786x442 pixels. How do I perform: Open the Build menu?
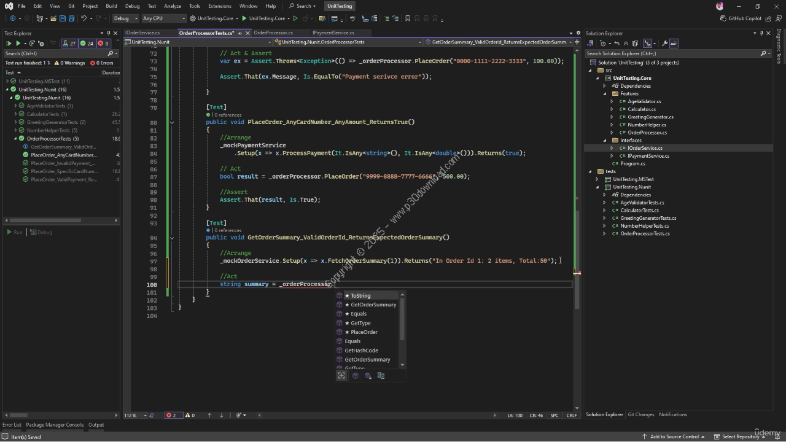click(111, 6)
